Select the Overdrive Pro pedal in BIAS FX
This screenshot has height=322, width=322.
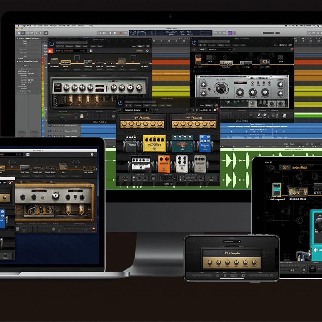pos(182,143)
